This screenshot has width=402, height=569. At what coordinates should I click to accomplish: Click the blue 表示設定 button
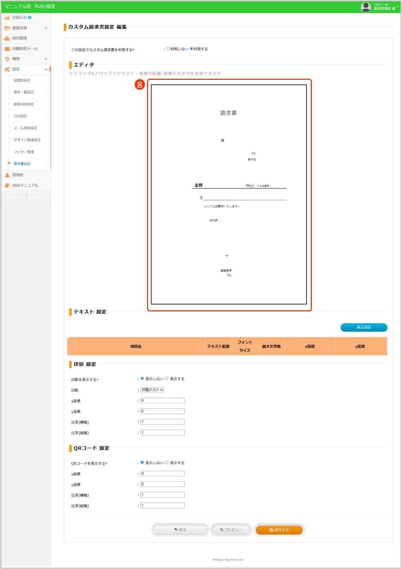[364, 327]
